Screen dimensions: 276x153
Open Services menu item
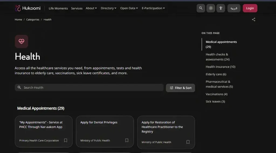pyautogui.click(x=77, y=8)
